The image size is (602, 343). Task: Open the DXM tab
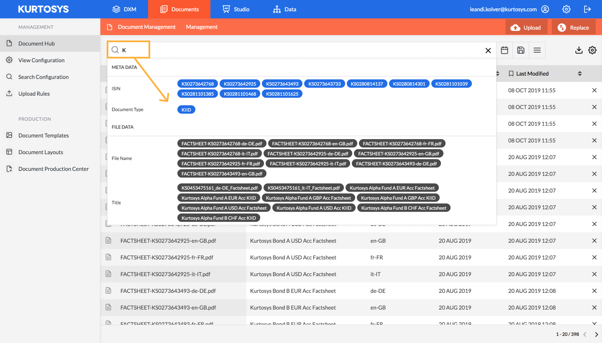click(124, 9)
